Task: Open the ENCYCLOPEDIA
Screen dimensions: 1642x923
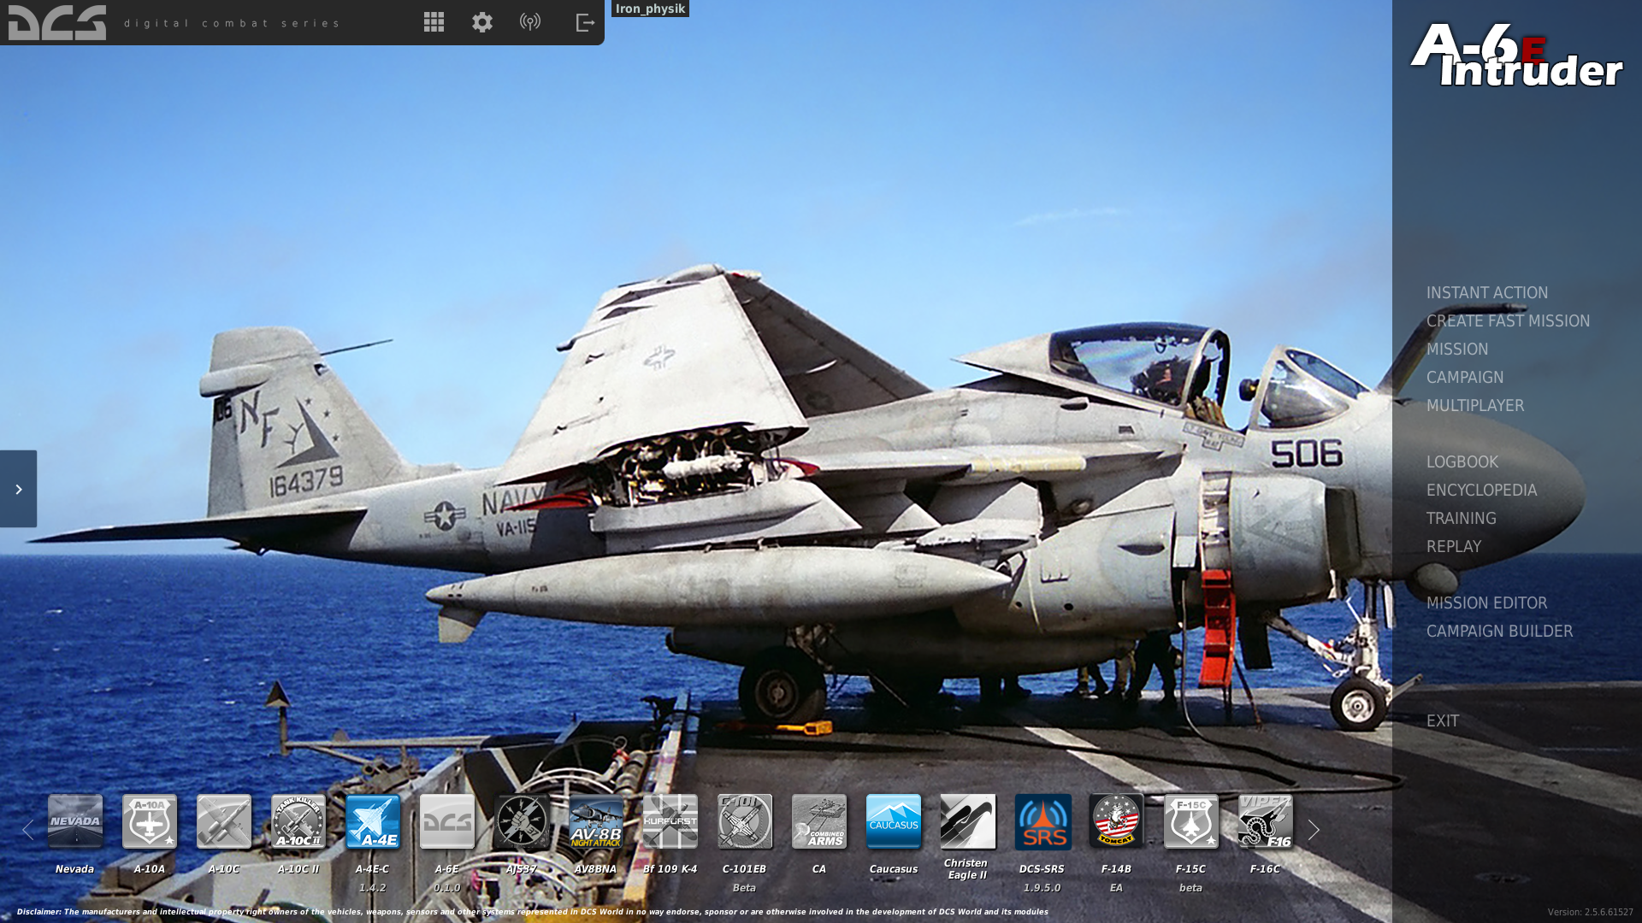Action: [1481, 490]
